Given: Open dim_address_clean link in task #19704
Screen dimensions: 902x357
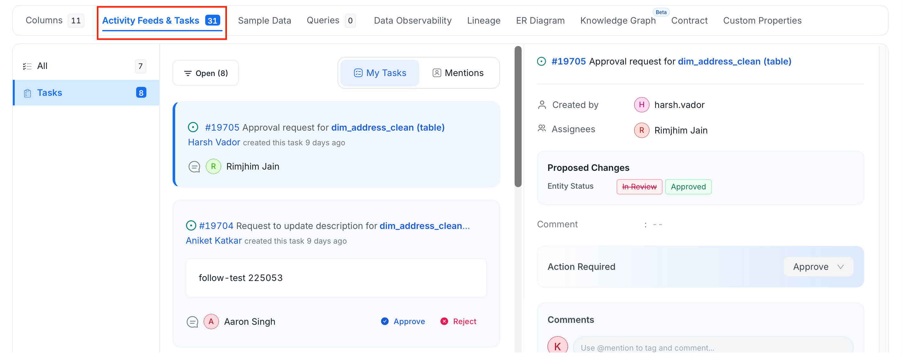Looking at the screenshot, I should point(424,226).
